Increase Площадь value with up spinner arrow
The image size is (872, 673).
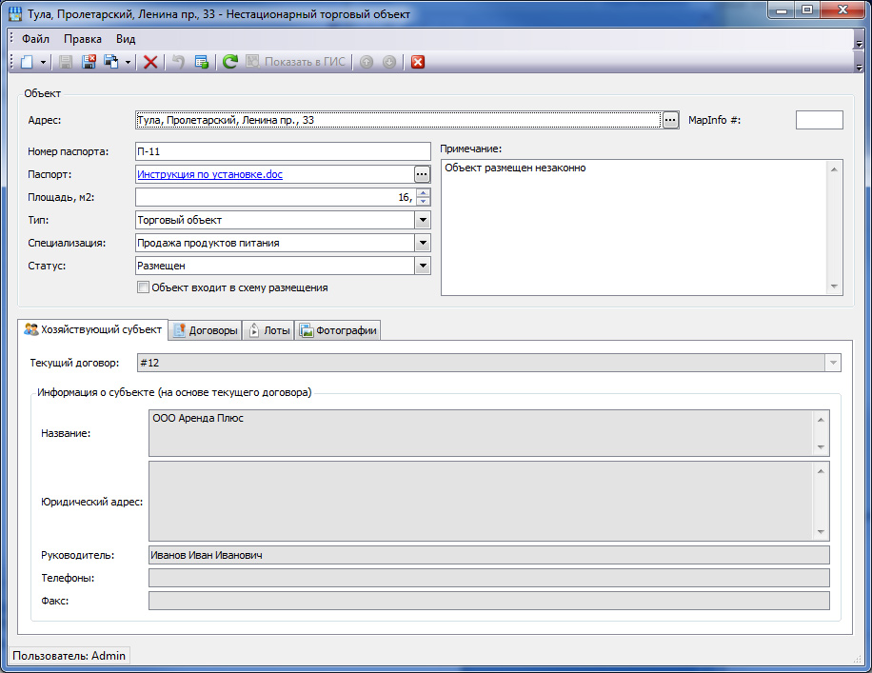point(424,193)
